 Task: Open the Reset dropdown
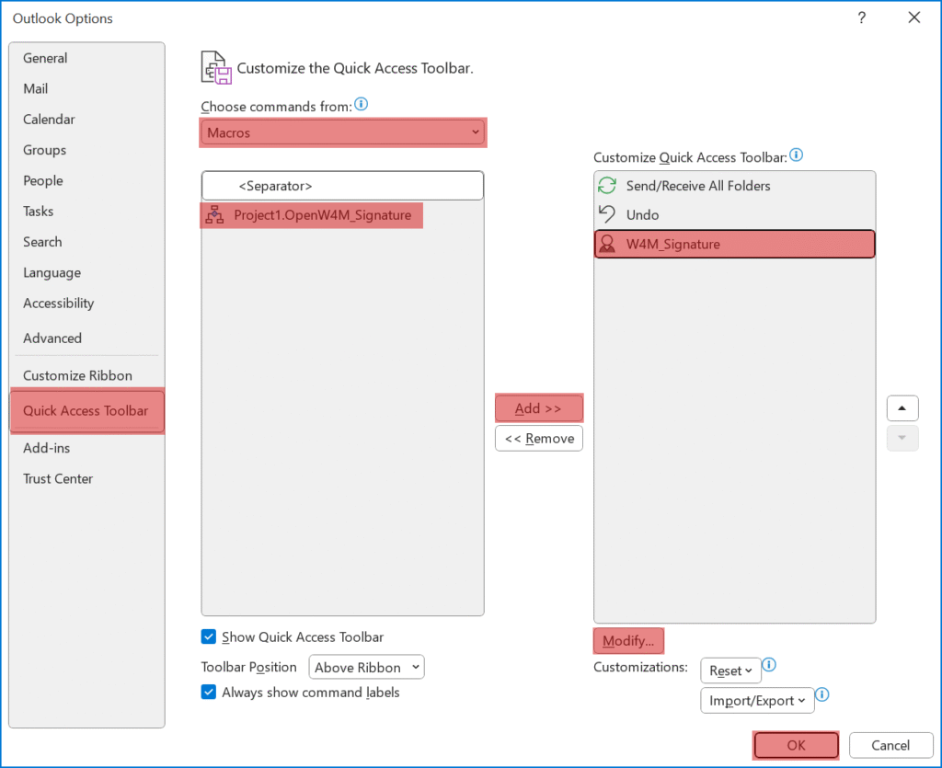pyautogui.click(x=730, y=671)
